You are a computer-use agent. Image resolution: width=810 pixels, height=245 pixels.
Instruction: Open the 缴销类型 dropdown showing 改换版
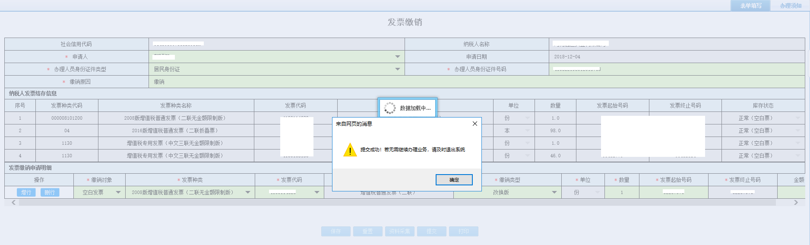(x=554, y=192)
